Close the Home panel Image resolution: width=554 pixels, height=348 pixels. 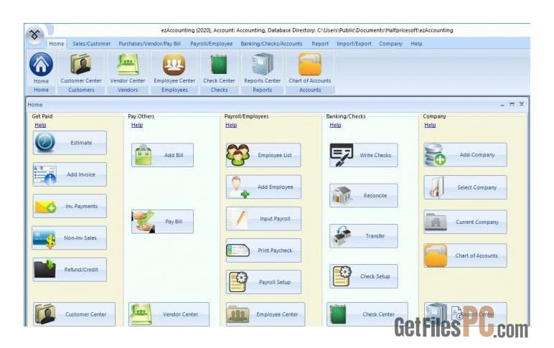coord(522,104)
